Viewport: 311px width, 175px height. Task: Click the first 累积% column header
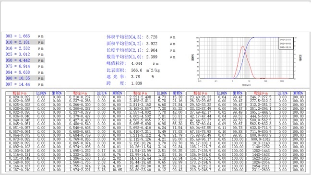pos(57,93)
